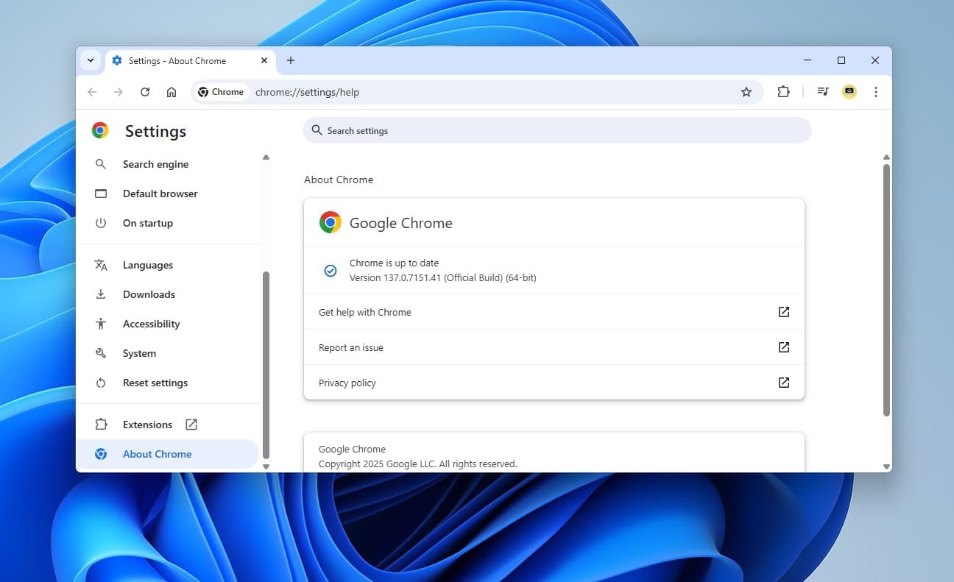Click the Search engine magnifier icon
Screen dimensions: 954x582
coord(101,164)
